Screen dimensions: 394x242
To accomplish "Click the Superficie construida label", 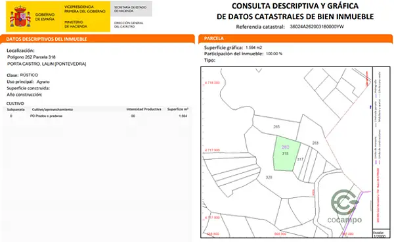I will pos(28,88).
